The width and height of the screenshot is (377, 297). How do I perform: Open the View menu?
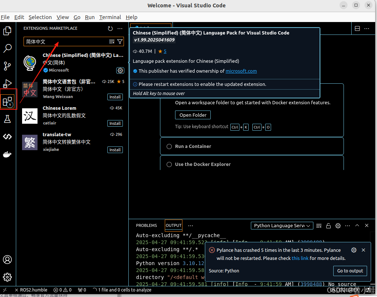click(63, 17)
